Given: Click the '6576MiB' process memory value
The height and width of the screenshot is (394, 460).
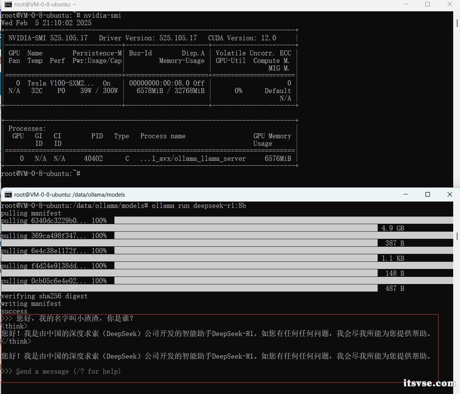Looking at the screenshot, I should coord(278,159).
